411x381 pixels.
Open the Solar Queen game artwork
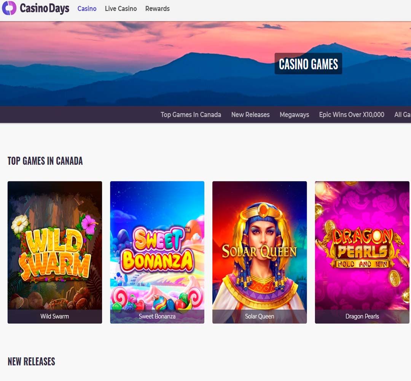[x=260, y=245]
